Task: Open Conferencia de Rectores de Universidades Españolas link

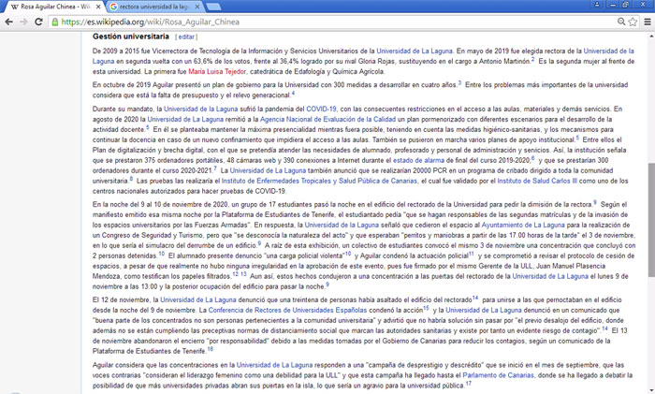Action: [287, 311]
